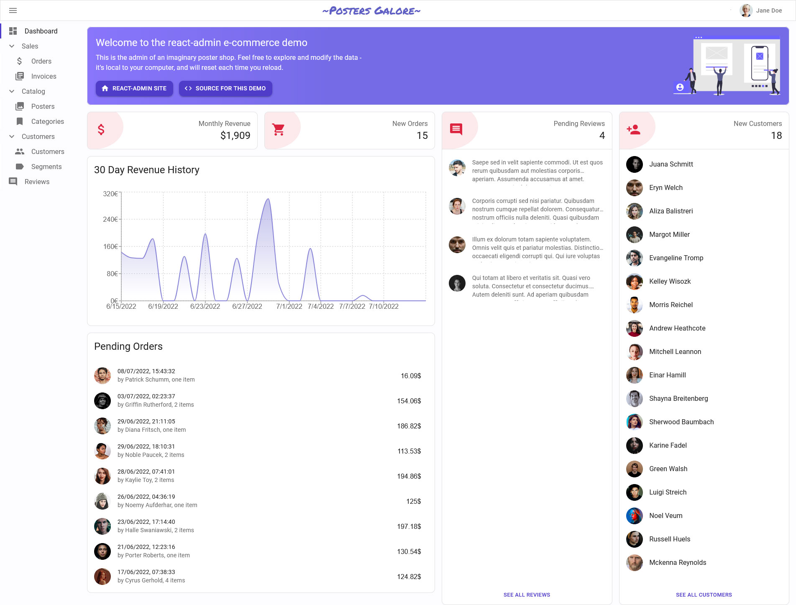Viewport: 796px width, 605px height.
Task: Click the Customers group icon
Action: [x=20, y=151]
